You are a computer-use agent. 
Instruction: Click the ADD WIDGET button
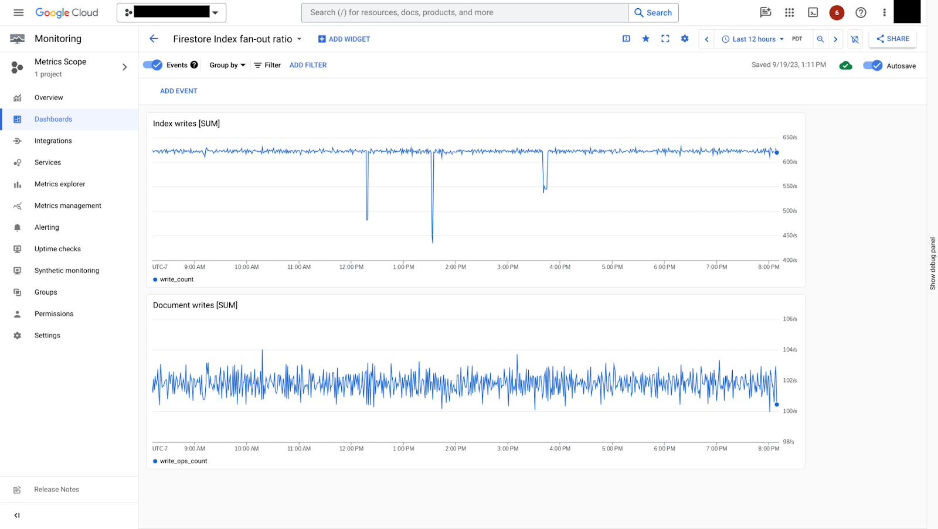(344, 39)
